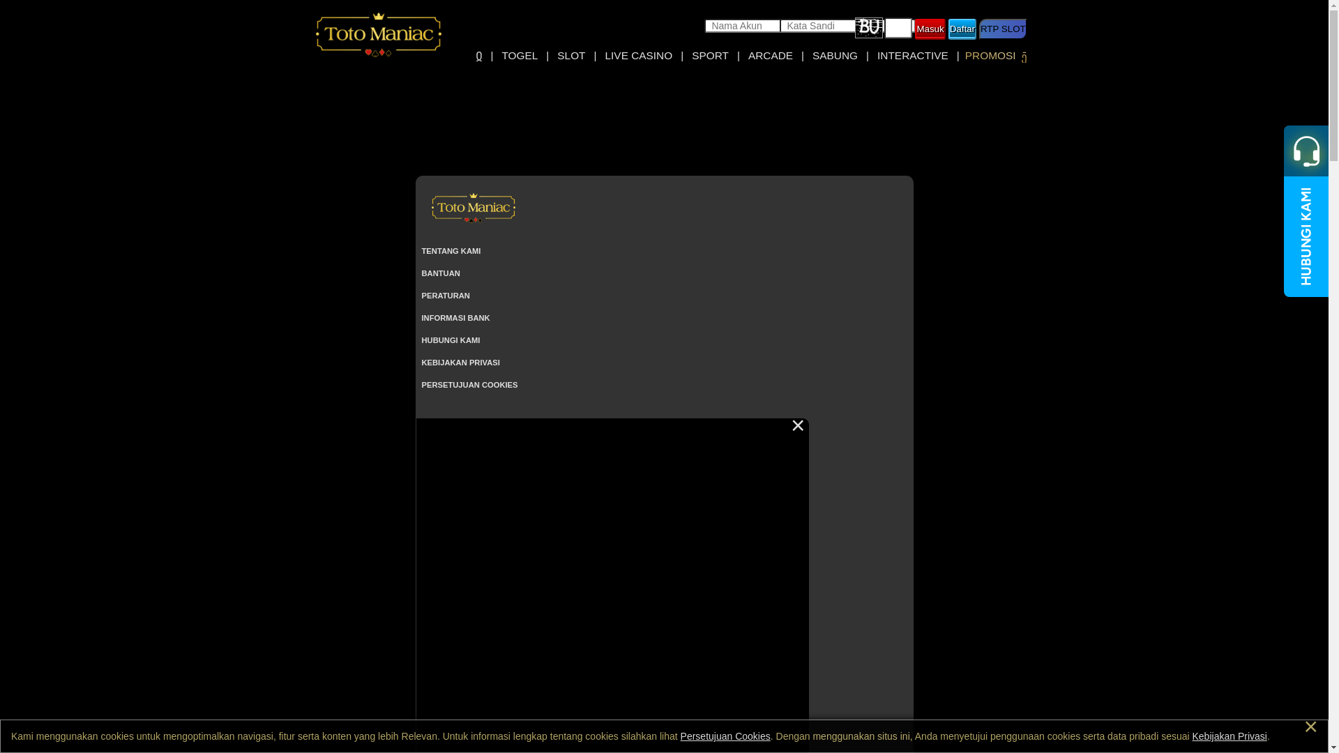Viewport: 1339px width, 753px height.
Task: Dismiss the cookie notice banner
Action: pos(1310,727)
